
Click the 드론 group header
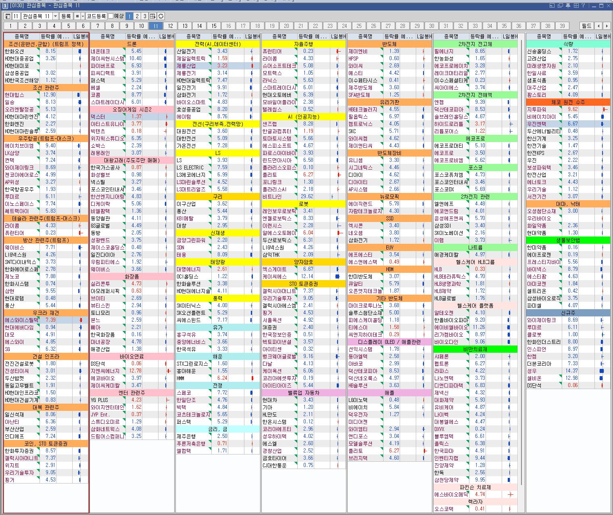[x=132, y=44]
